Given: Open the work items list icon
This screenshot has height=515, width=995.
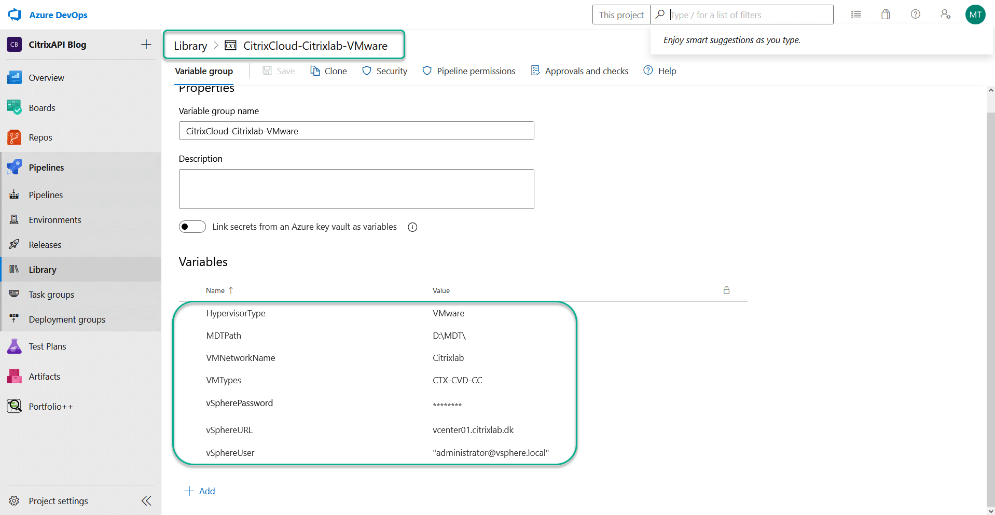Looking at the screenshot, I should [856, 15].
